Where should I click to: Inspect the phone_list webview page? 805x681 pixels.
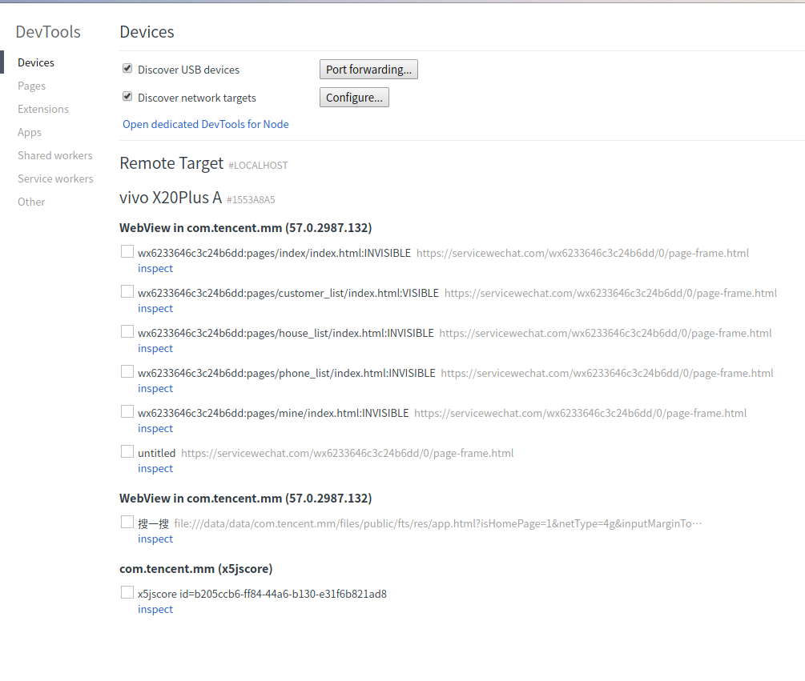coord(155,388)
